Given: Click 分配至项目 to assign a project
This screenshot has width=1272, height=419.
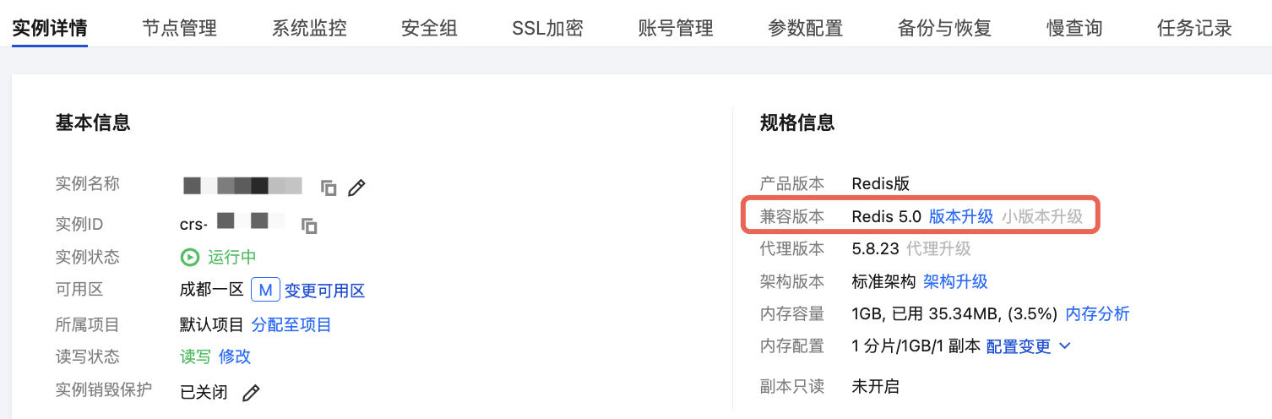Looking at the screenshot, I should click(291, 325).
